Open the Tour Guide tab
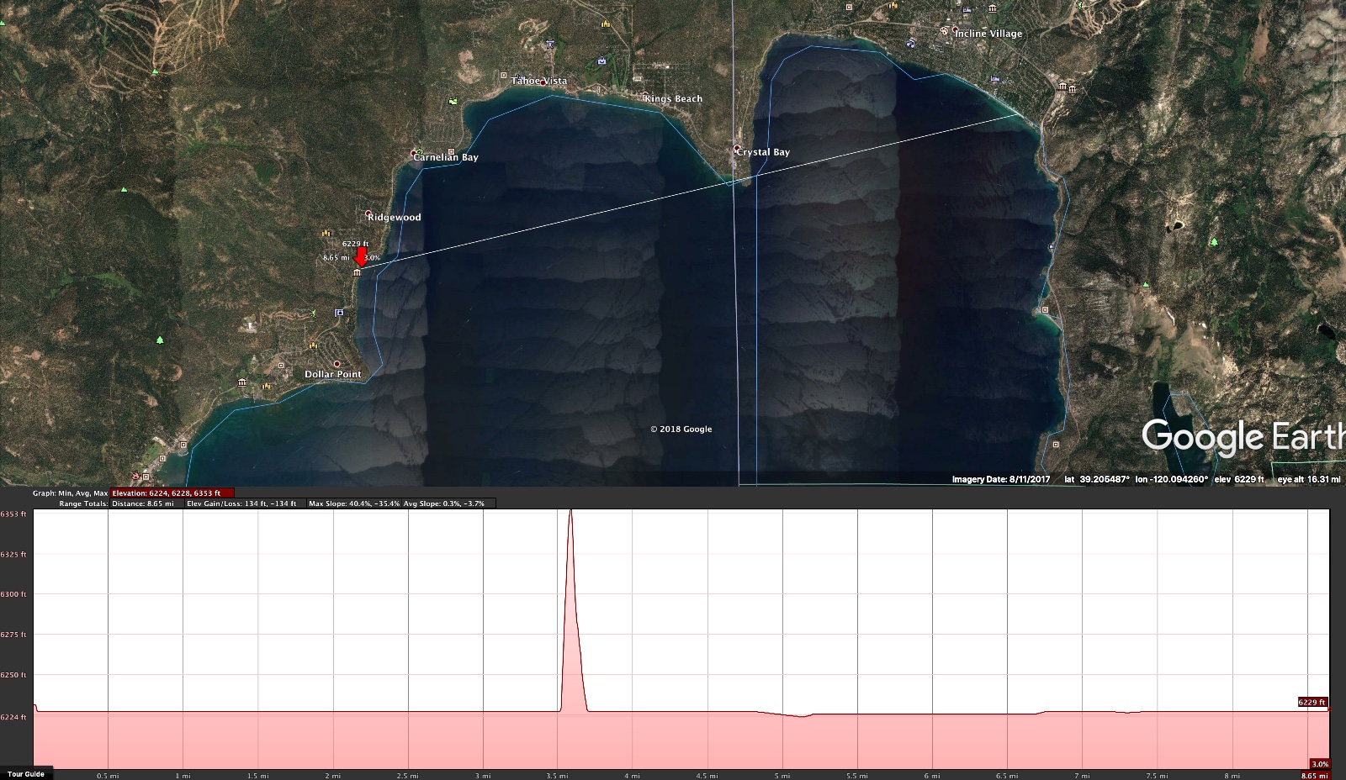The image size is (1346, 780). tap(26, 773)
